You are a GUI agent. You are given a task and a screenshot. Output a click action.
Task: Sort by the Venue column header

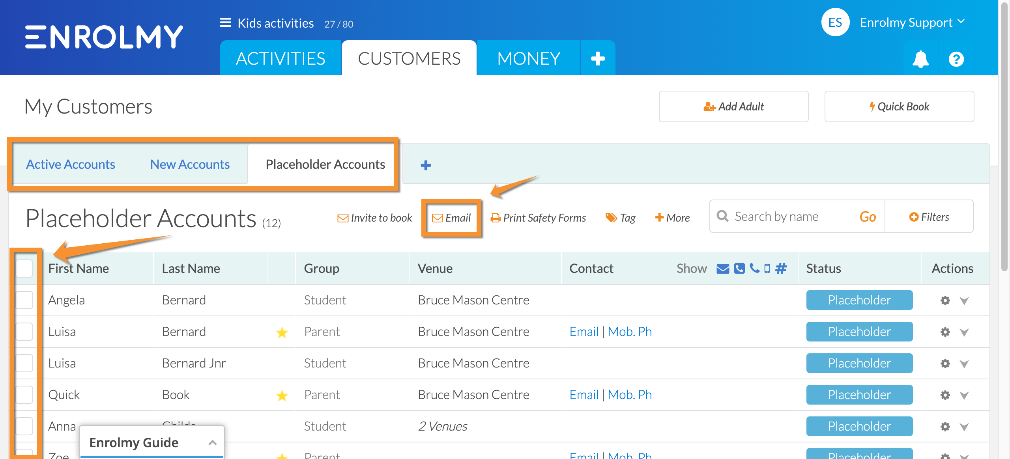coord(435,269)
